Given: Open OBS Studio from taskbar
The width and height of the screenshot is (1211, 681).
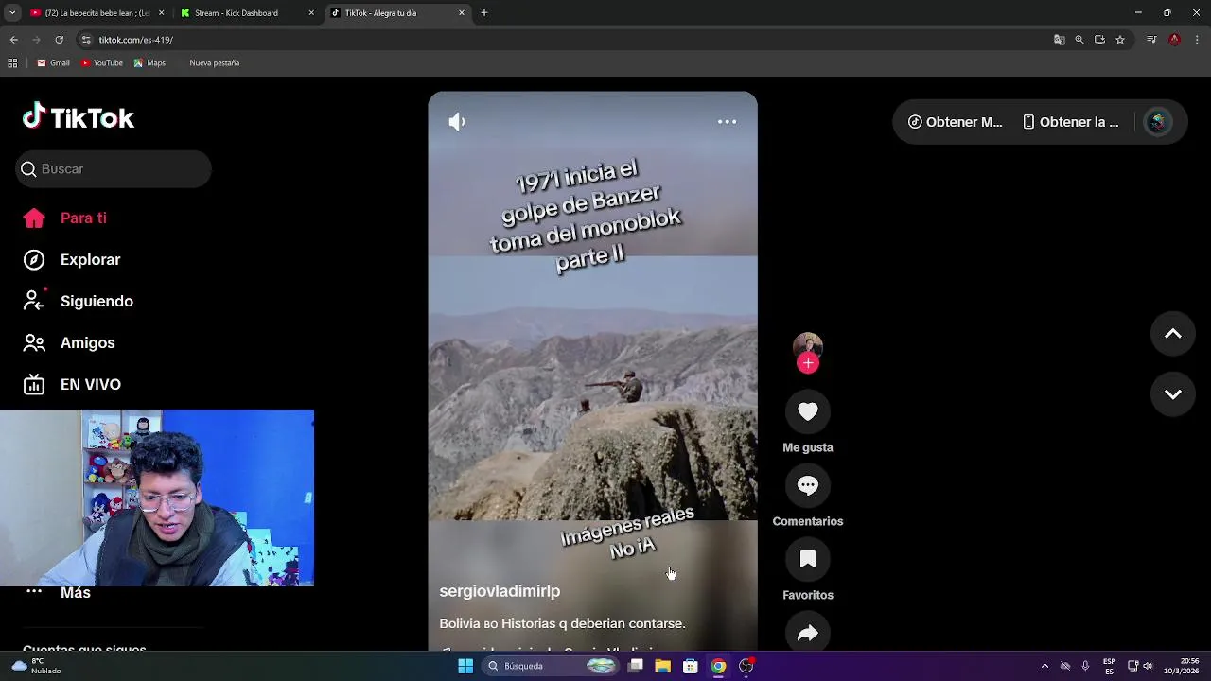Looking at the screenshot, I should pos(746,666).
